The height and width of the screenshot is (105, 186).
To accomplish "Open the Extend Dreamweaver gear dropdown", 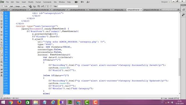I will pos(82,2).
